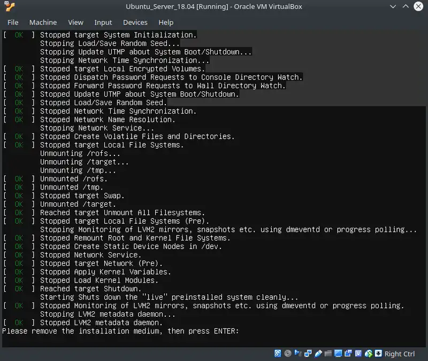Click the mouse integration status icon
Viewport: 428px width, 361px height.
(369, 354)
